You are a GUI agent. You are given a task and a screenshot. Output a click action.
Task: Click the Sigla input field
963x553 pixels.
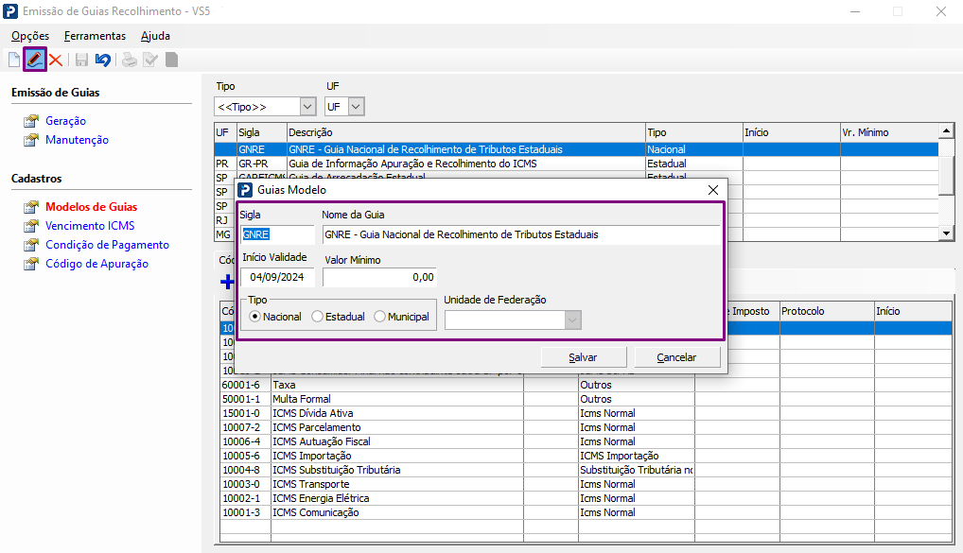pyautogui.click(x=277, y=234)
